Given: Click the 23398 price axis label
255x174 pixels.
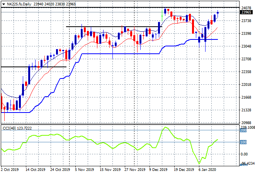Looking at the screenshot, I should click(246, 34).
